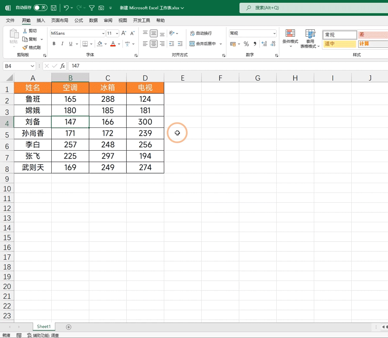Screen dimensions: 388x338
Task: Apply the fill color bucket
Action: [100, 44]
